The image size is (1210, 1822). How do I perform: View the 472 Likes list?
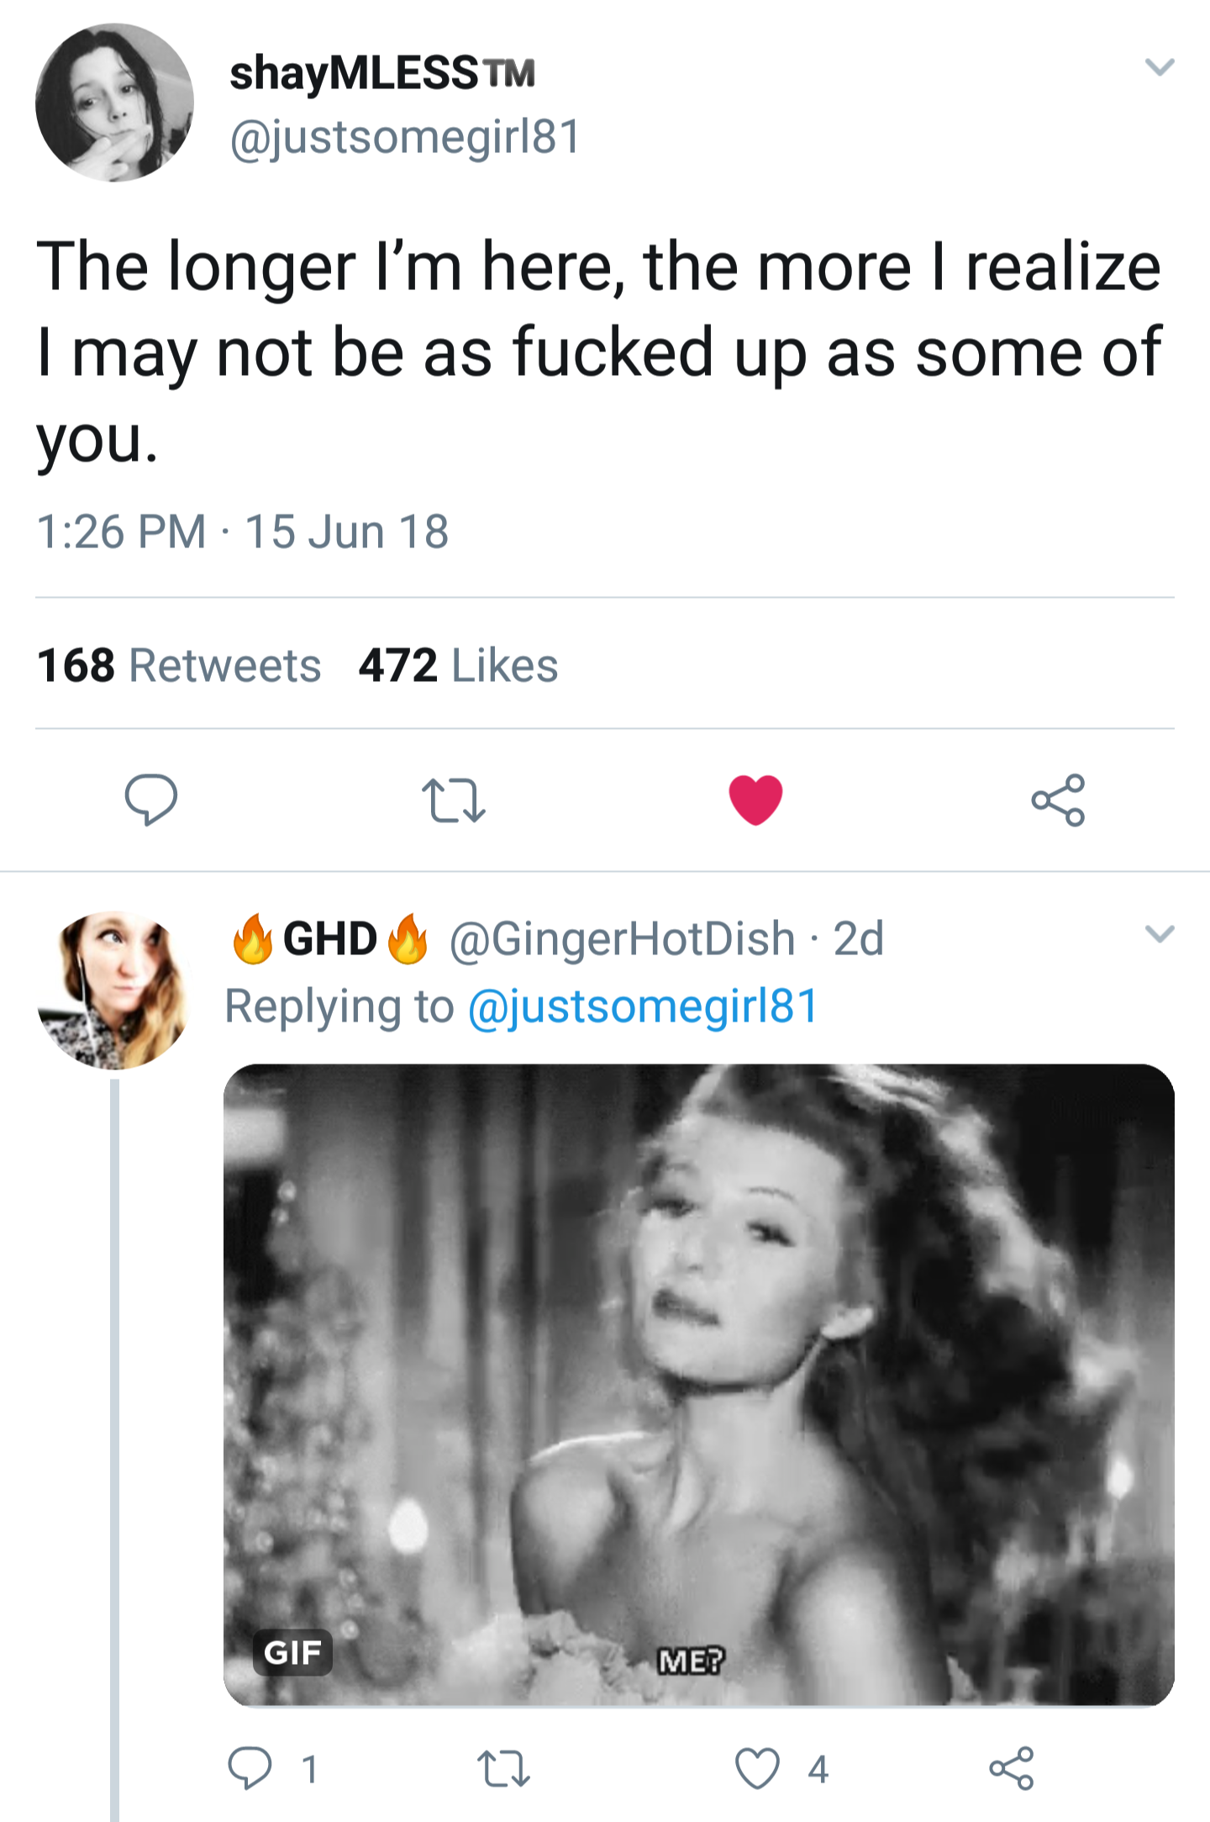click(458, 665)
